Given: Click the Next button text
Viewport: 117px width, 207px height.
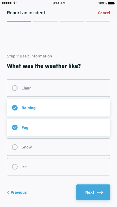Looking at the screenshot, I should (x=90, y=192).
